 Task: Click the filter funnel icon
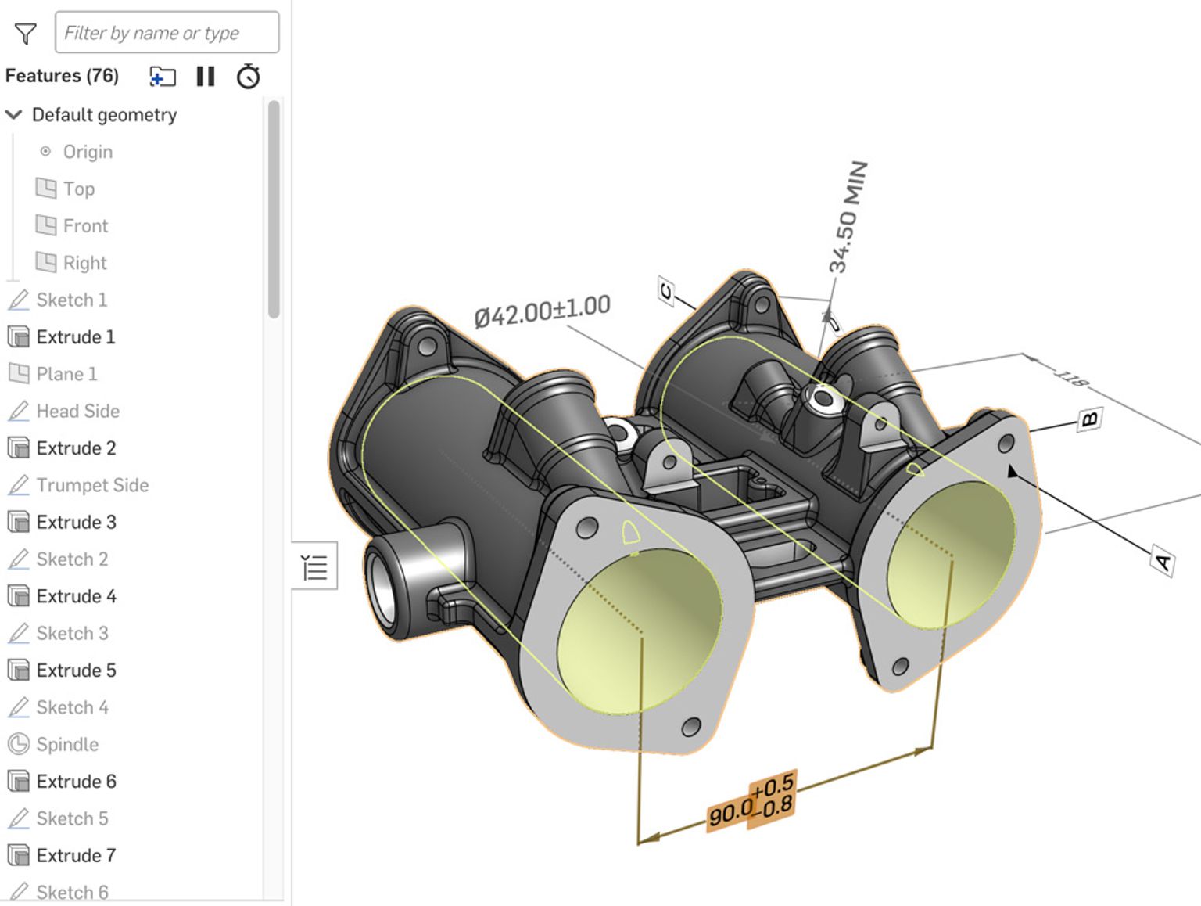point(26,32)
